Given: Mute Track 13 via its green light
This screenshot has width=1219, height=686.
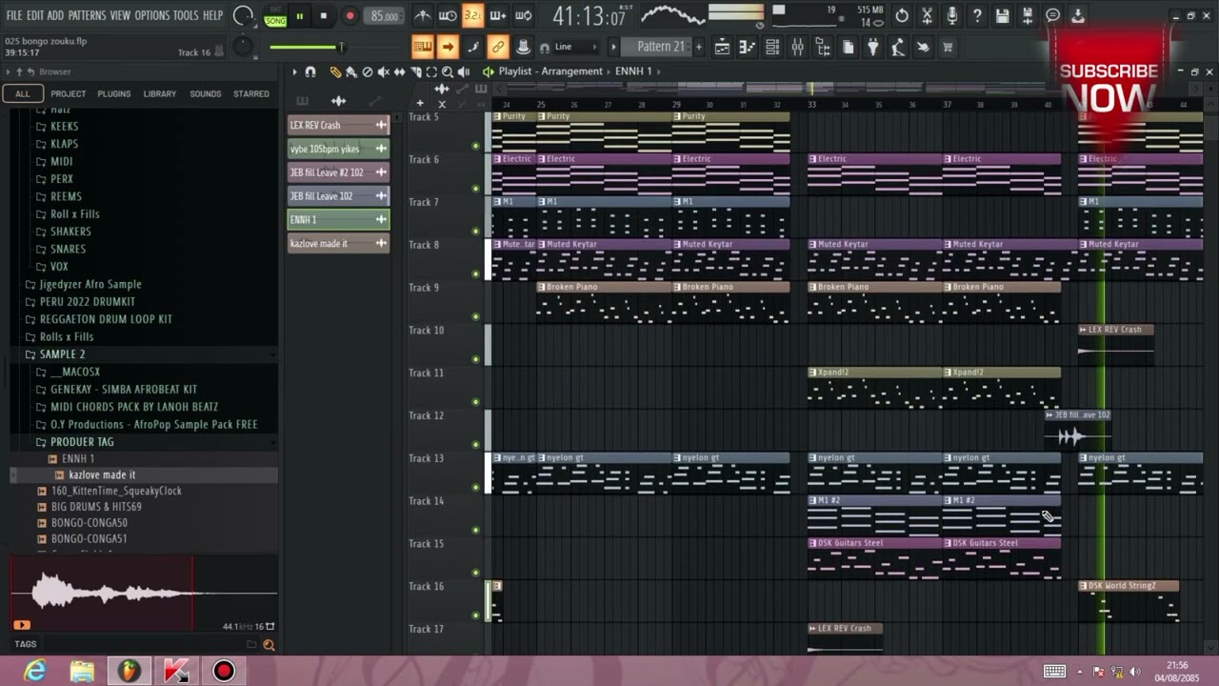Looking at the screenshot, I should [x=475, y=487].
